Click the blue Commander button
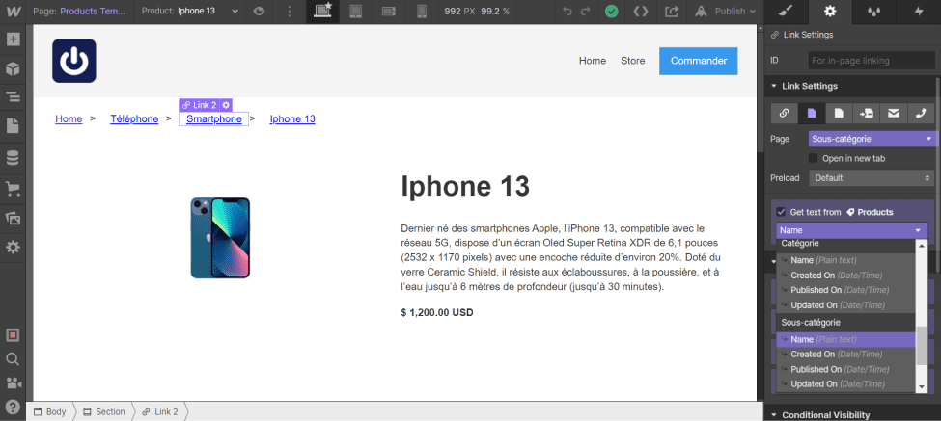Image resolution: width=941 pixels, height=421 pixels. 699,61
